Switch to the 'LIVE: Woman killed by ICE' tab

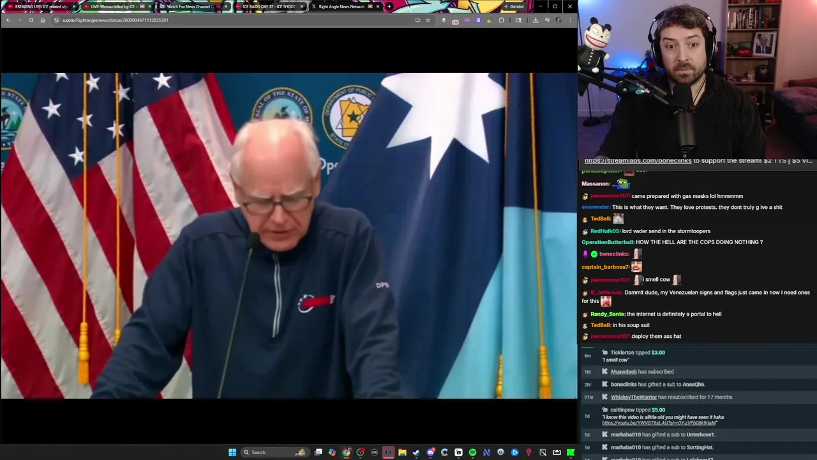click(x=116, y=6)
